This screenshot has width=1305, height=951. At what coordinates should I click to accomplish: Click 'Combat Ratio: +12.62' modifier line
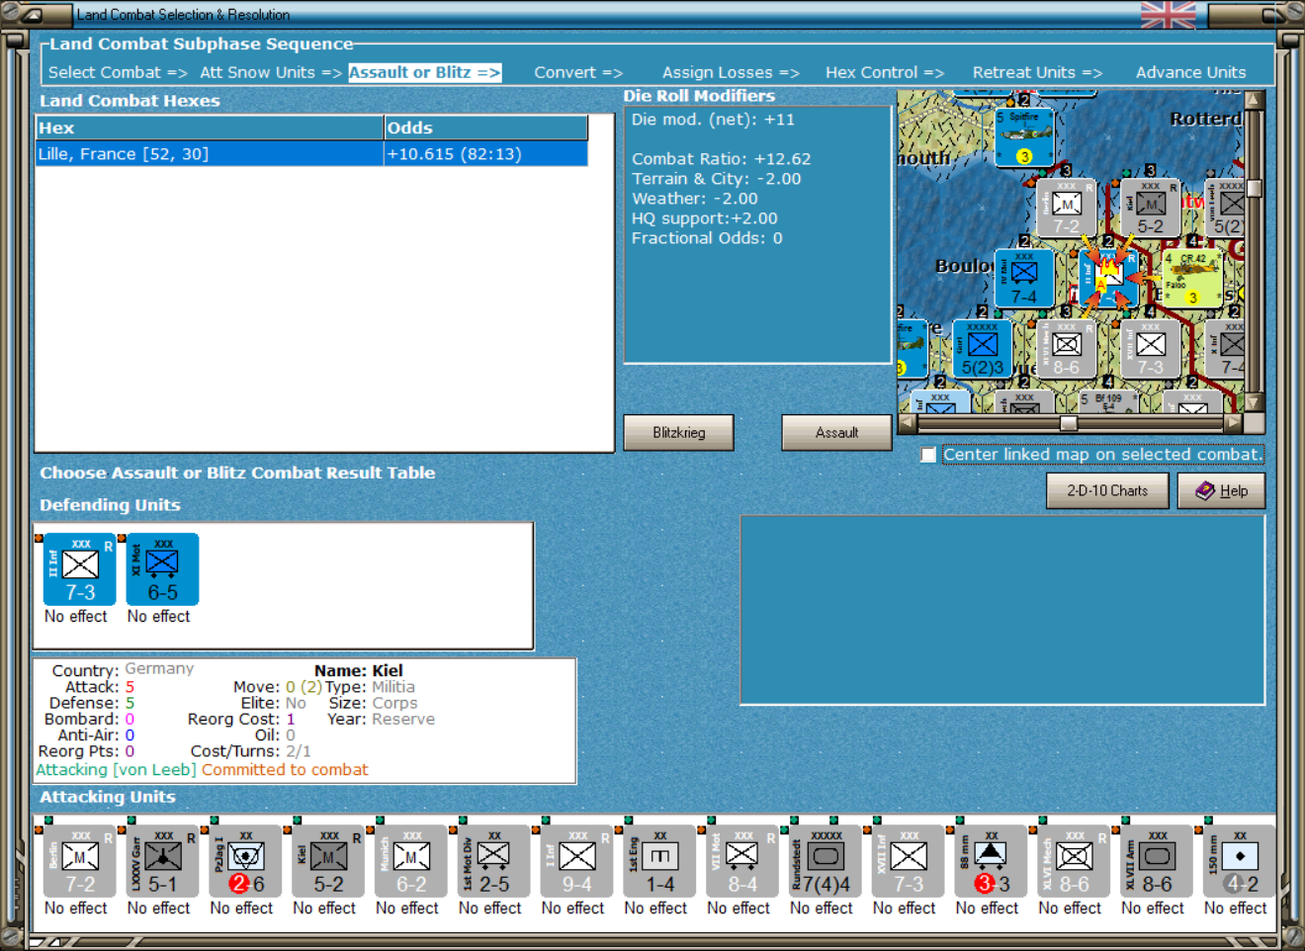[721, 159]
